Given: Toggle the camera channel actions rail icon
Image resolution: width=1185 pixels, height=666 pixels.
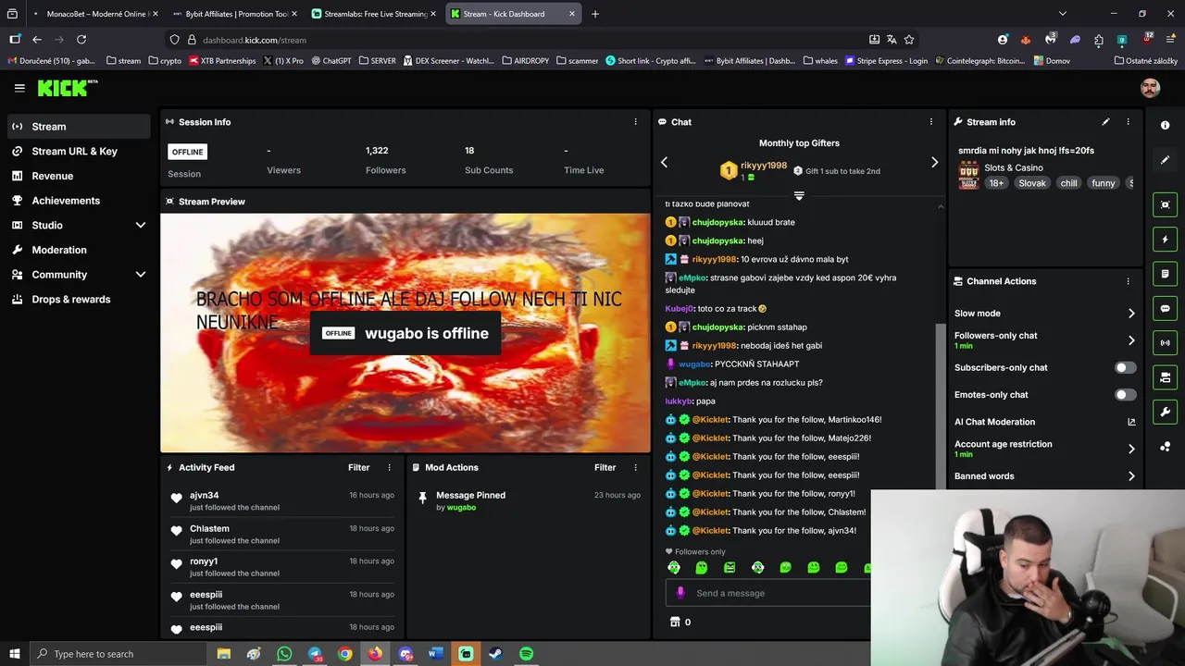Looking at the screenshot, I should coord(1166,377).
